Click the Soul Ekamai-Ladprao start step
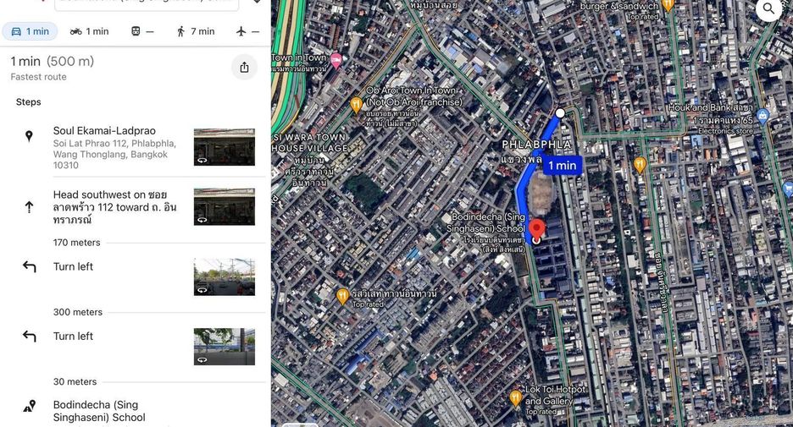 click(x=134, y=148)
